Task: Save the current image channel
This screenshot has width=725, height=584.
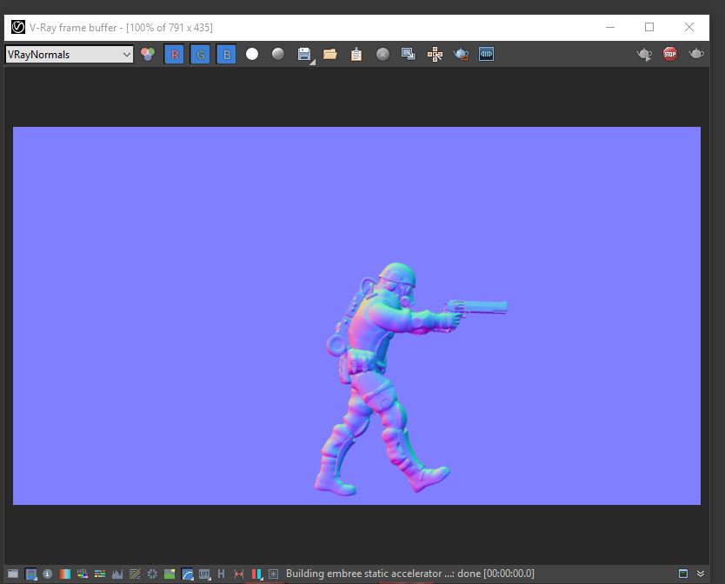Action: point(304,54)
